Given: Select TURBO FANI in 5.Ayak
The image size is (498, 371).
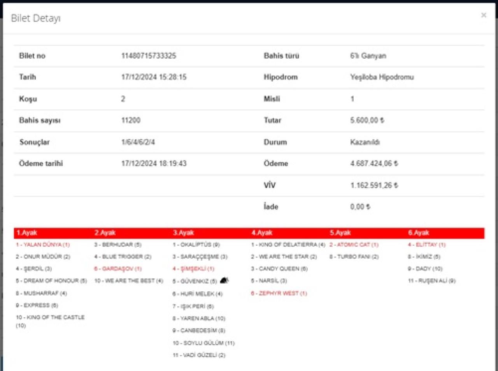Looking at the screenshot, I should tap(354, 257).
